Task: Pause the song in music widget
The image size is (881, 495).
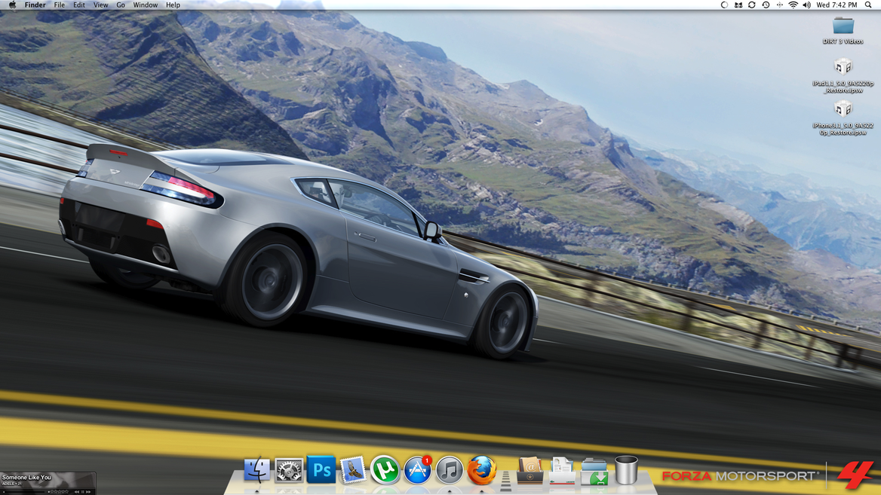Action: click(x=83, y=492)
